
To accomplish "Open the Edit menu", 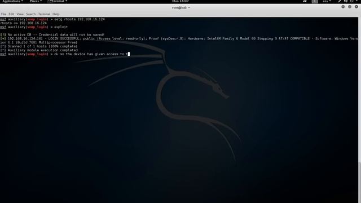I will [11, 14].
